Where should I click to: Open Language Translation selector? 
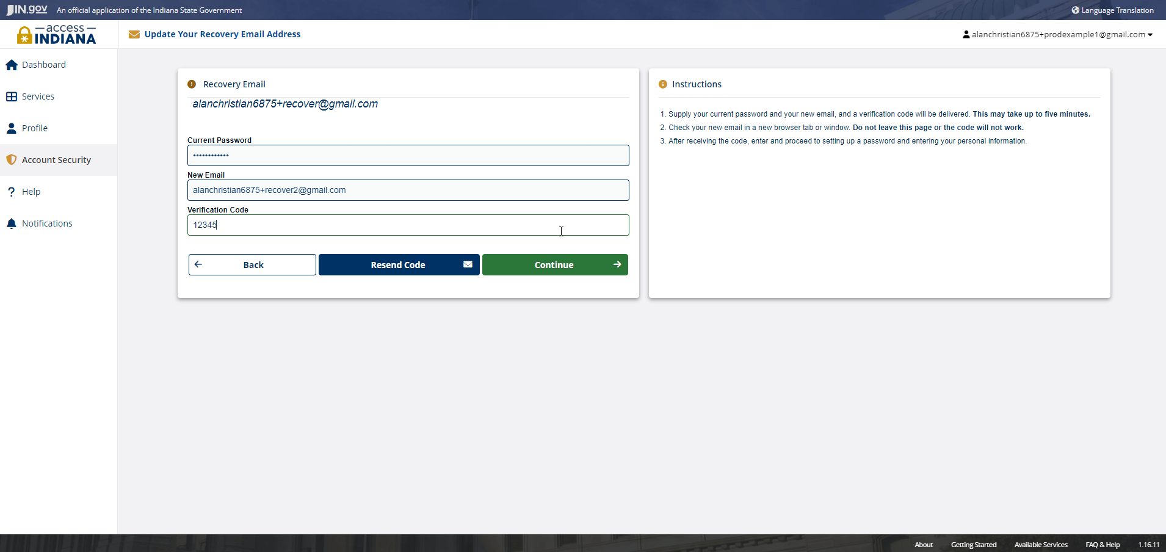point(1112,10)
